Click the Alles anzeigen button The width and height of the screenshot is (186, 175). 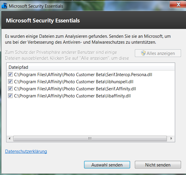[x=158, y=53]
